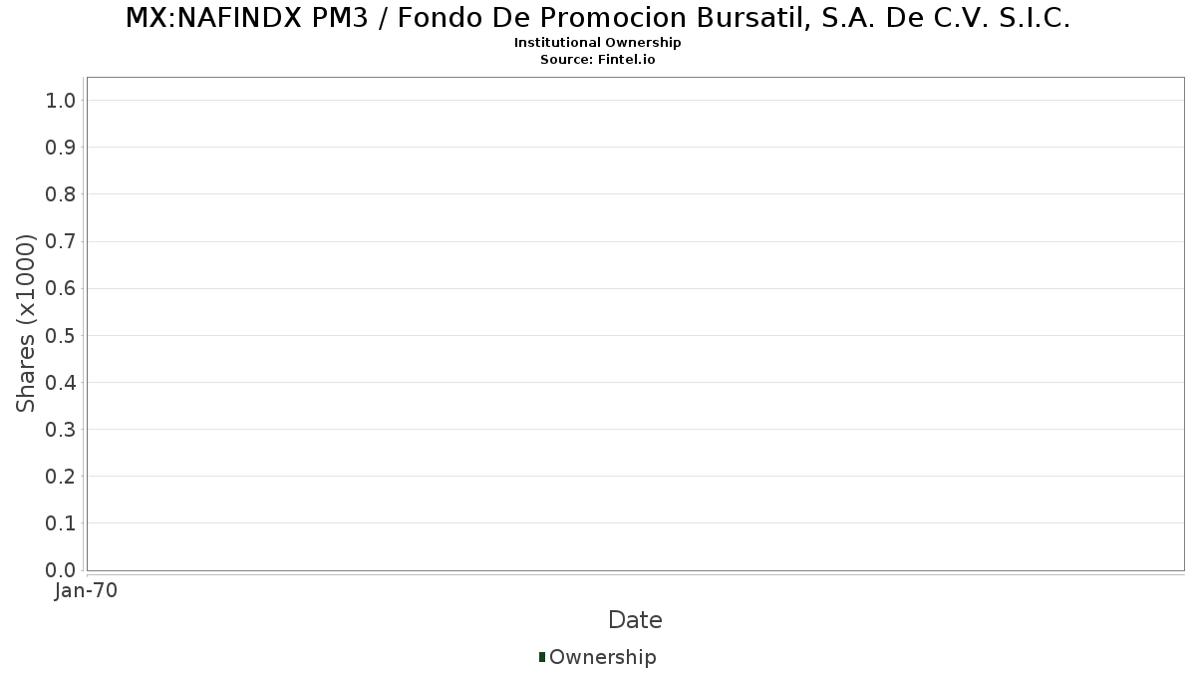Click the Jan-70 x-axis tick label
This screenshot has width=1196, height=673.
tap(87, 591)
